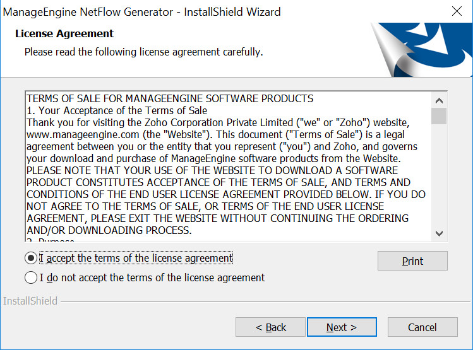Click the "Your Acceptance of the Terms" line

click(117, 110)
